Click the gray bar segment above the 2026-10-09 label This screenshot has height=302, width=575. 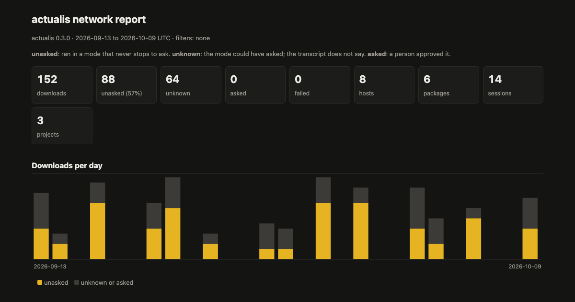(530, 213)
